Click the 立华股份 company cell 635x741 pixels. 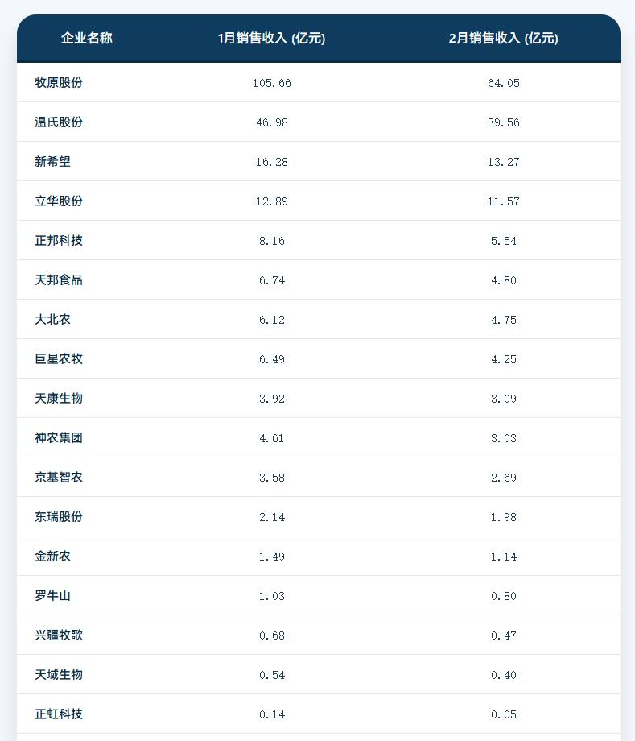click(x=59, y=201)
